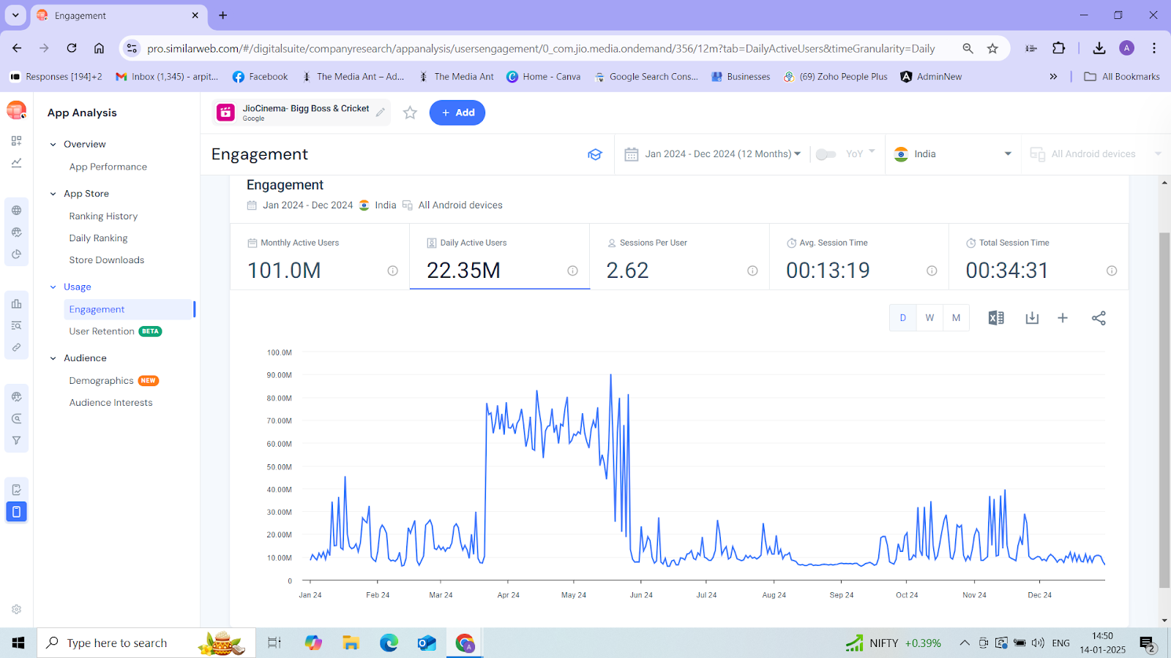This screenshot has width=1171, height=658.
Task: Open Zoho People Plus bookmark
Action: 835,77
